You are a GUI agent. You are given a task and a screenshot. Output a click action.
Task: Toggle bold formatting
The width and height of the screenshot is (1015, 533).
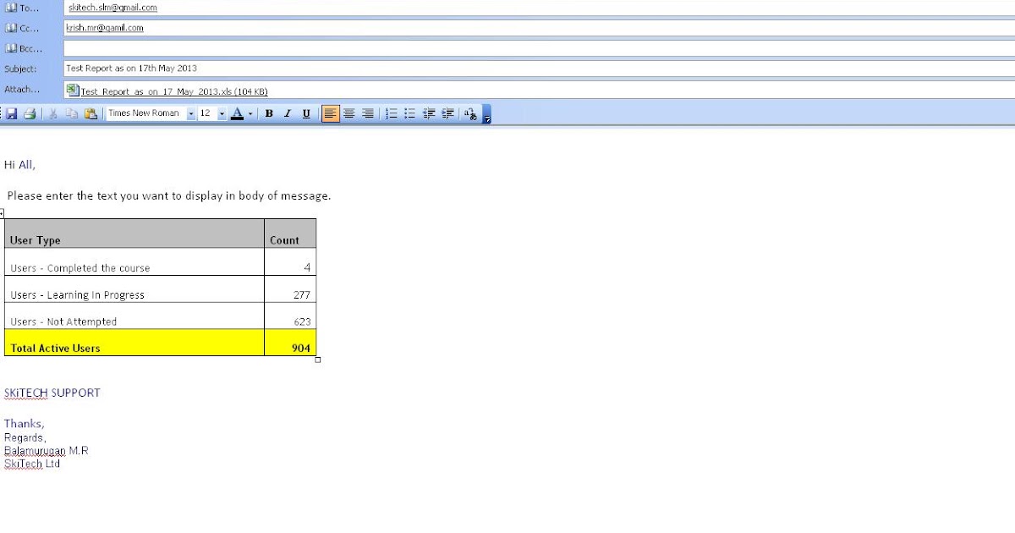pyautogui.click(x=268, y=113)
